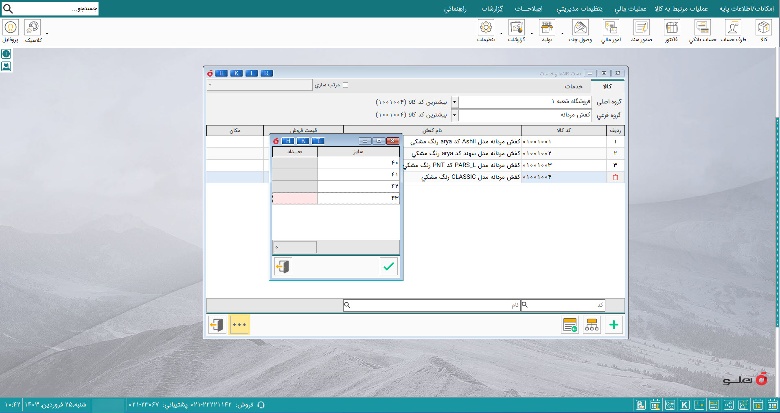Click the red trash icon in row four
The height and width of the screenshot is (413, 780).
tap(615, 177)
